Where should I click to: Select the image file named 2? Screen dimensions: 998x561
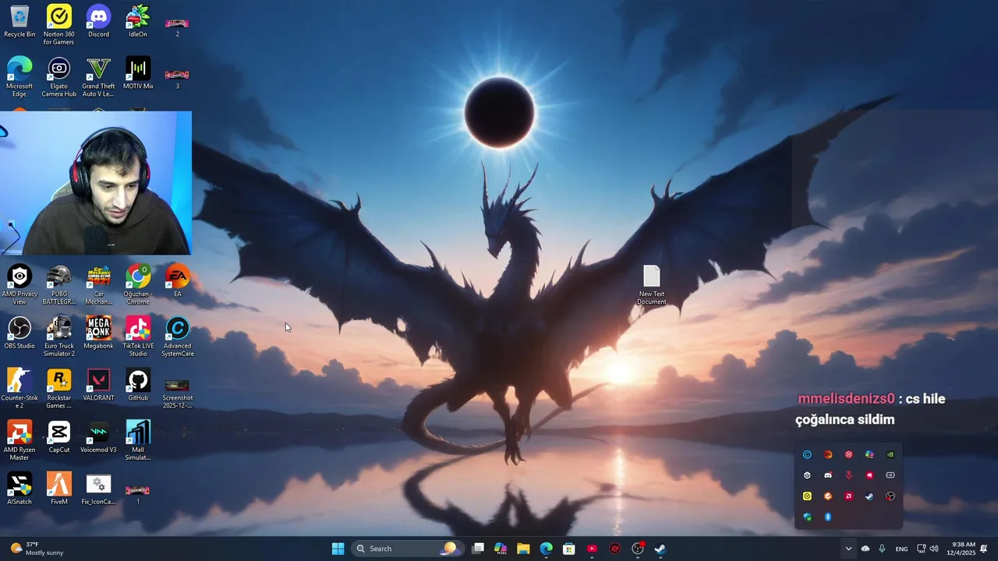[177, 27]
